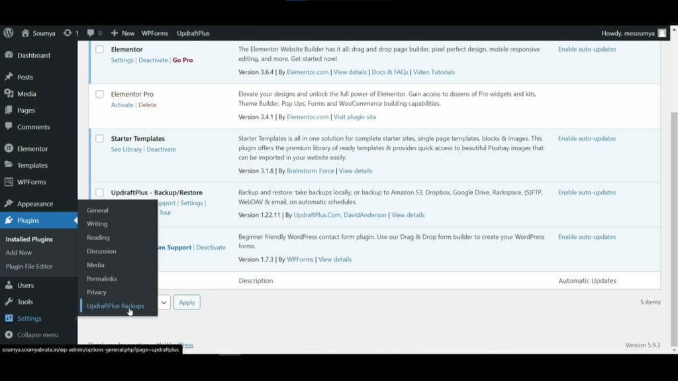
Task: Click the Elementor logo icon in sidebar
Action: (x=9, y=148)
